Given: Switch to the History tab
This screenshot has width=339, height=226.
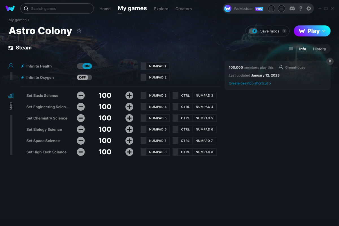Looking at the screenshot, I should point(319,49).
